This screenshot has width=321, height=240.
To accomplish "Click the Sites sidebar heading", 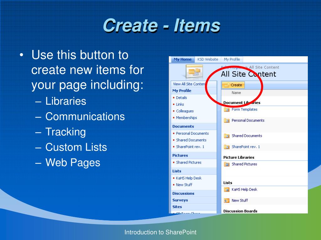I will pos(177,207).
